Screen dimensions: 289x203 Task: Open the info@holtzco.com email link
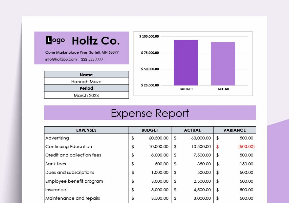(61, 59)
